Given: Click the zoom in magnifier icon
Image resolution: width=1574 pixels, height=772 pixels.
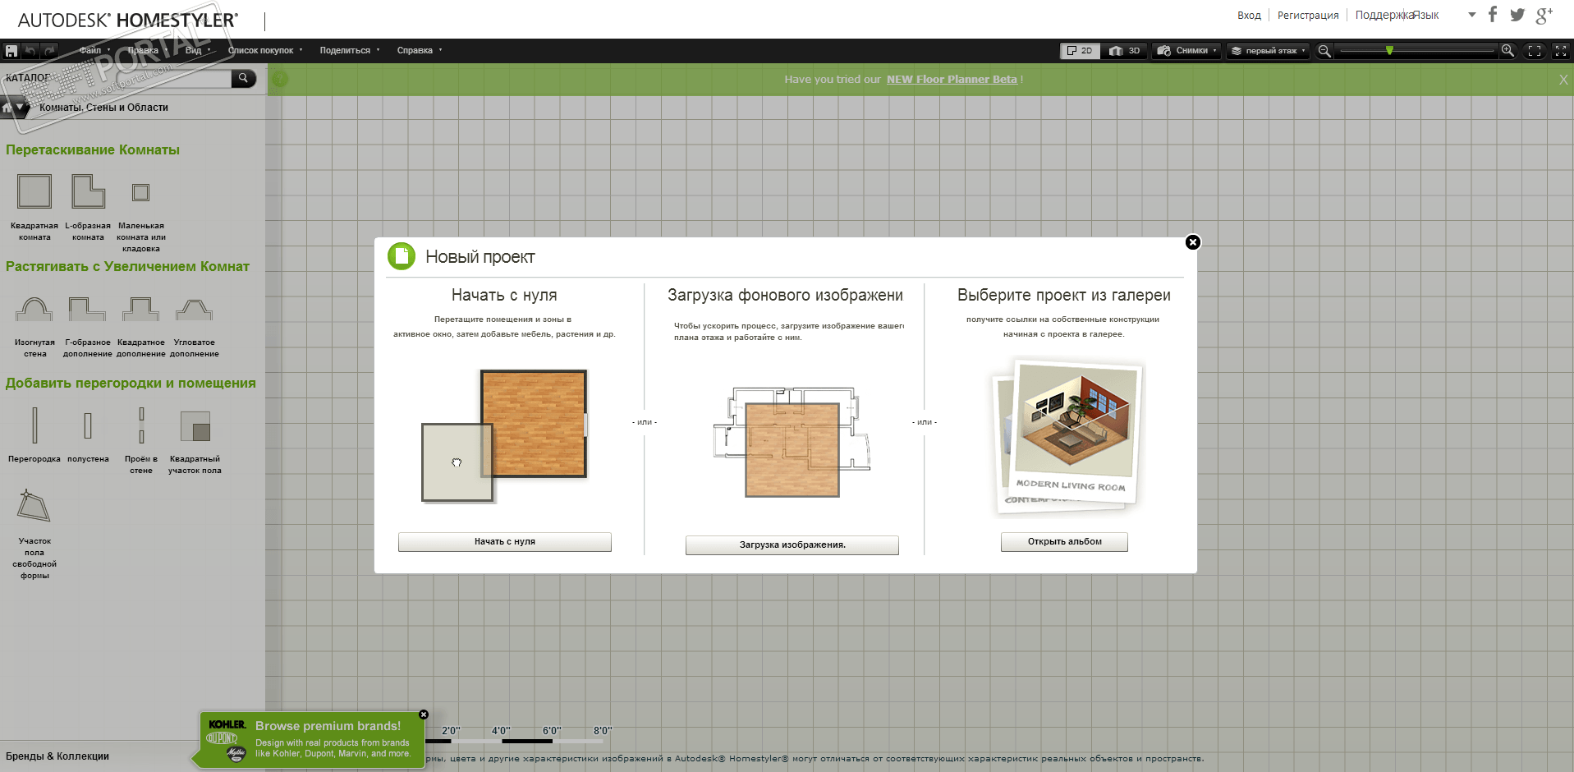Looking at the screenshot, I should coord(1507,51).
